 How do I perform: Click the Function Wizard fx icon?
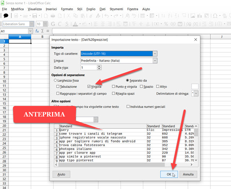[x=37, y=31]
